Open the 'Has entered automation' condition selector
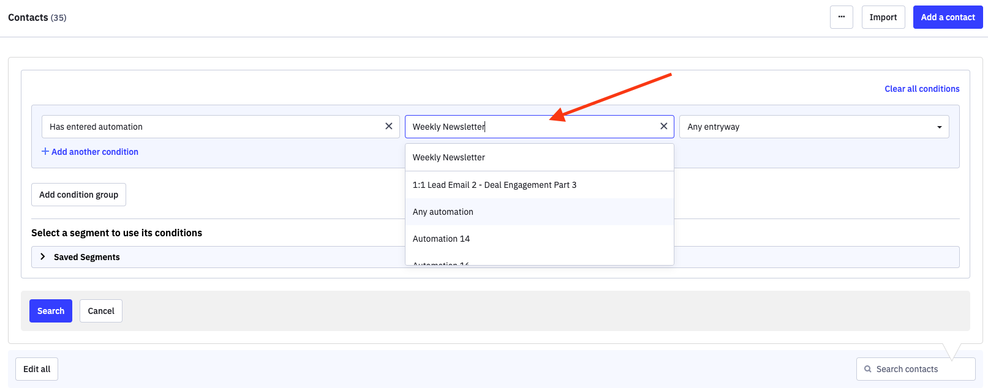The image size is (988, 388). [211, 127]
